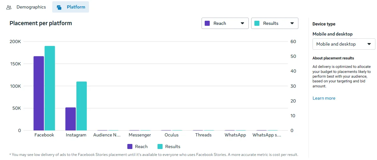Open the Mobile and desktop device dropdown
Image resolution: width=377 pixels, height=160 pixels.
pos(344,44)
